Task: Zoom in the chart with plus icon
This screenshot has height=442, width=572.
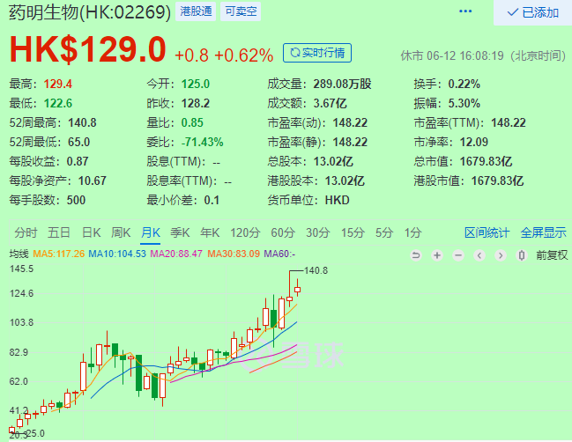Action: coord(436,255)
